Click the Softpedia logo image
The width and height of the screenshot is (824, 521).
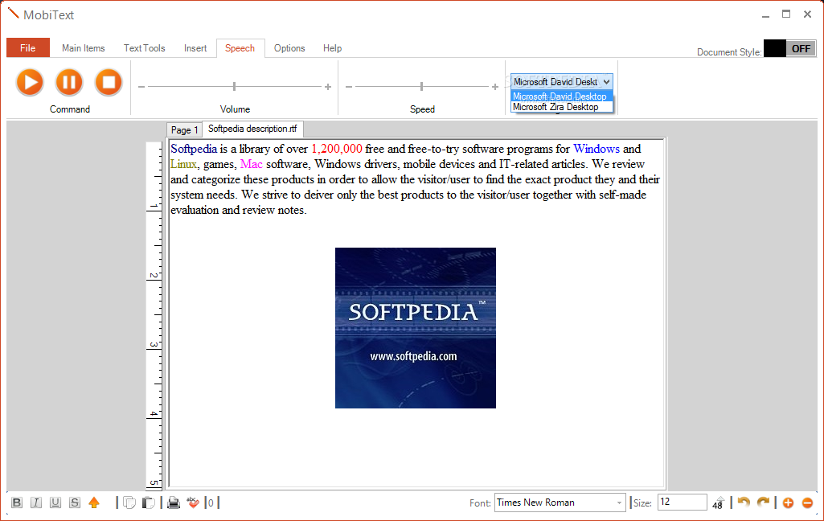point(415,328)
